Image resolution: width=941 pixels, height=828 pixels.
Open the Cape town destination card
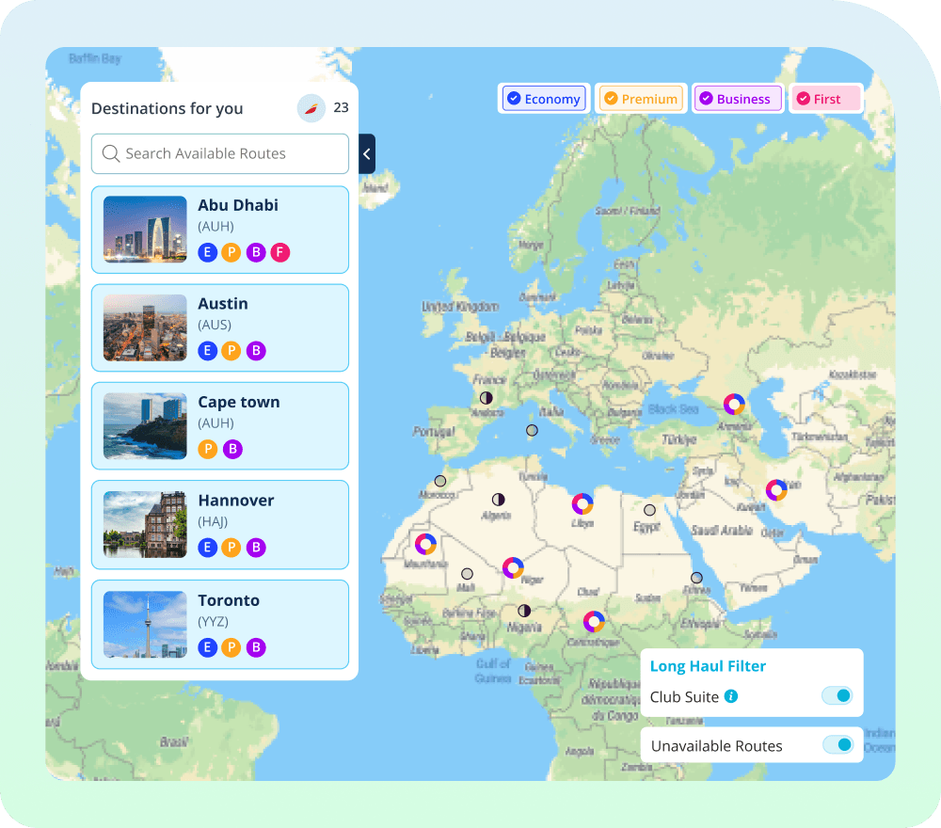pos(219,426)
